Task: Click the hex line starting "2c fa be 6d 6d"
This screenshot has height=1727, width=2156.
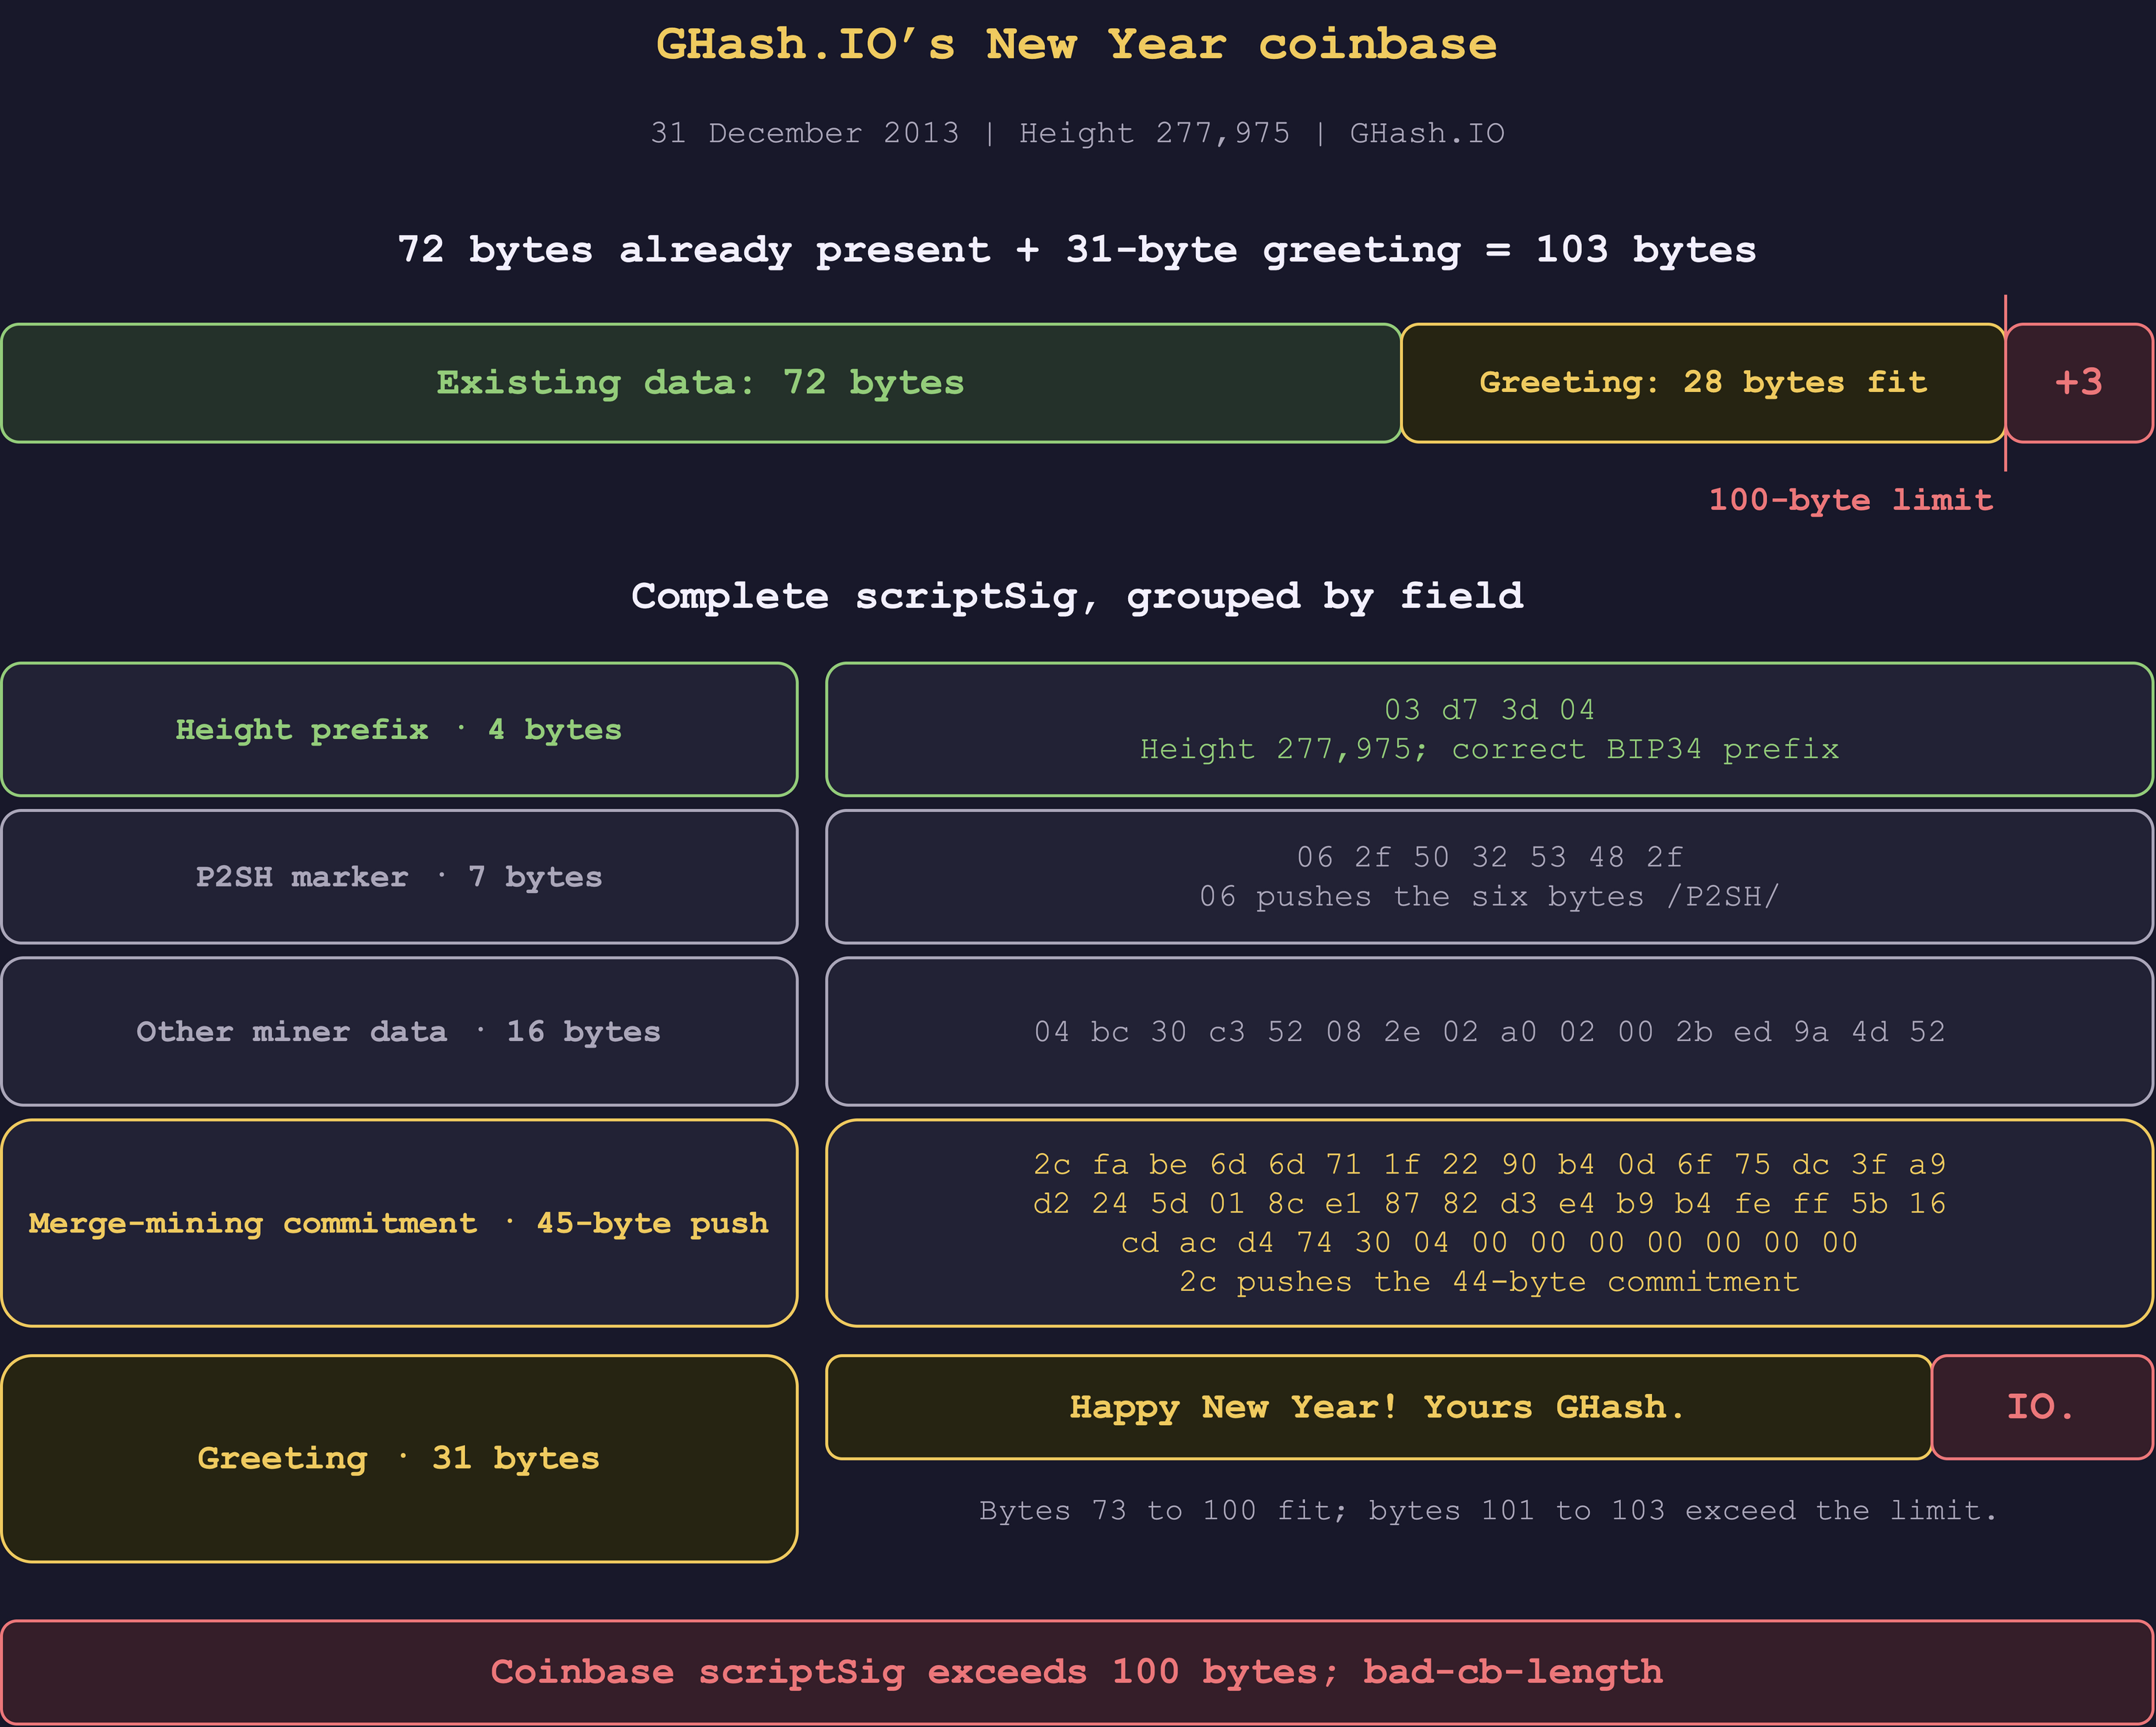Action: [1489, 1164]
